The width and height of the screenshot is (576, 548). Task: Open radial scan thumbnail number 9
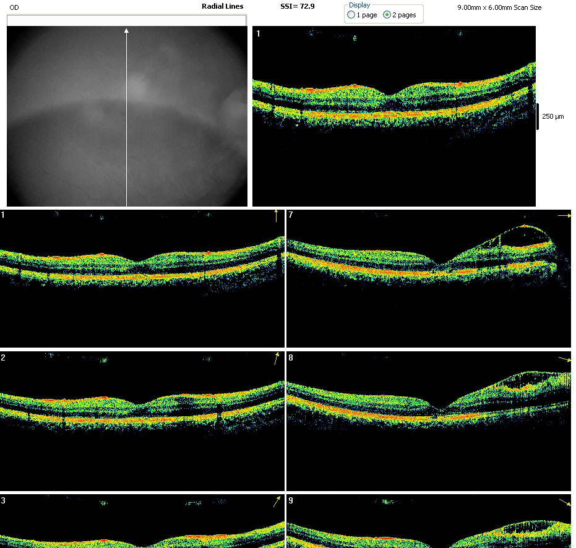pos(429,521)
